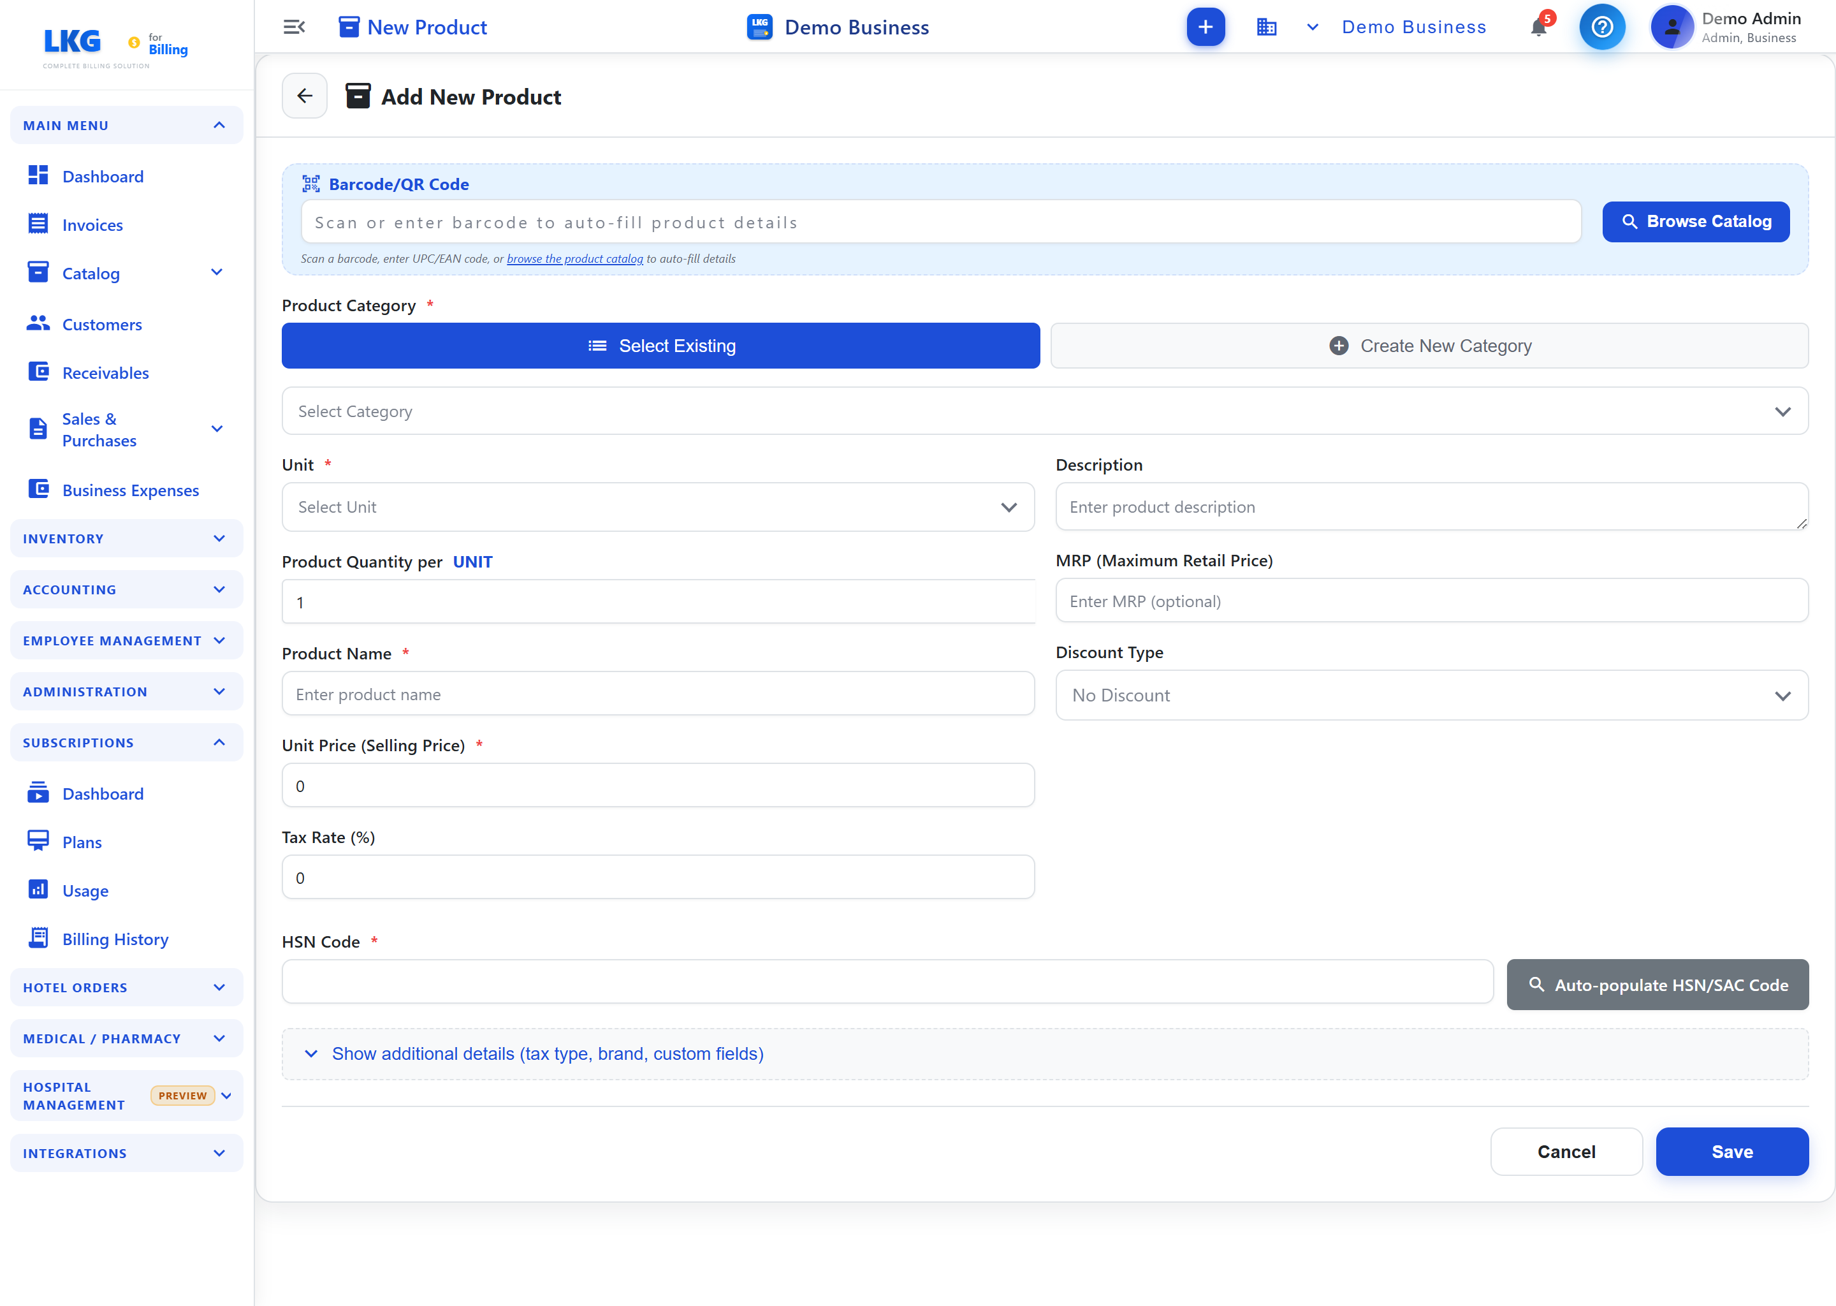Click the Receivables wallet icon
The image size is (1836, 1306).
coord(38,372)
